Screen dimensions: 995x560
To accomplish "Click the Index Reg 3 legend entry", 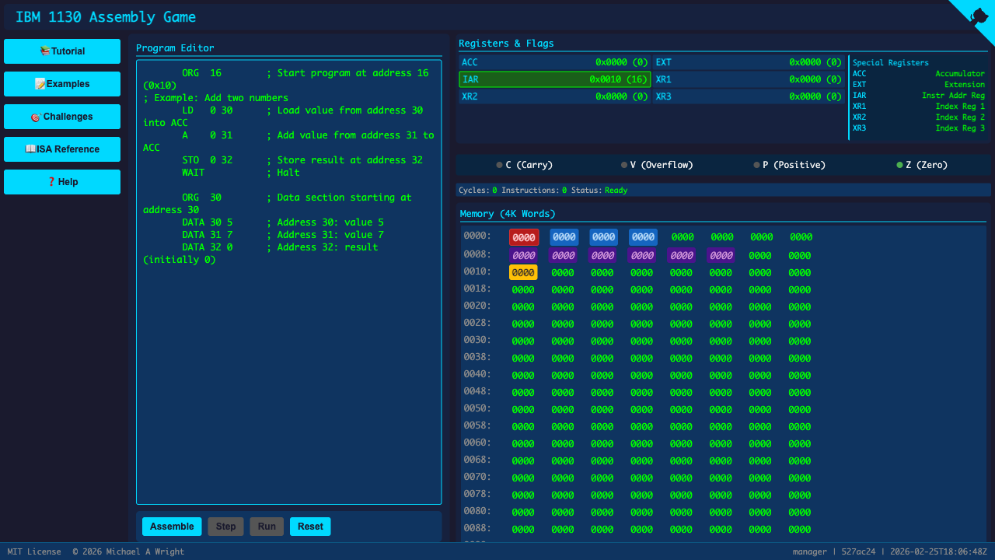I will tap(960, 128).
